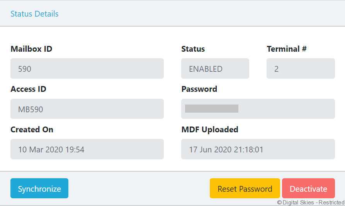Click the Created On label
The width and height of the screenshot is (345, 206).
pos(32,129)
